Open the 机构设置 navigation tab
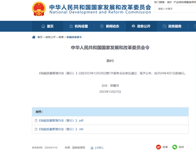Viewport: 196px width, 153px height. tap(79, 26)
